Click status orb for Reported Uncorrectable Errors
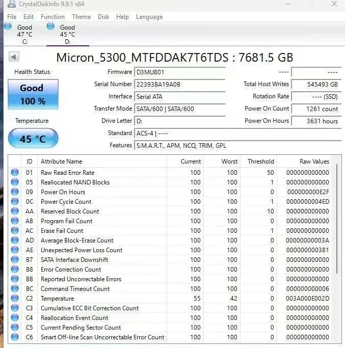Viewport: 345px width, 348px height. click(x=15, y=279)
